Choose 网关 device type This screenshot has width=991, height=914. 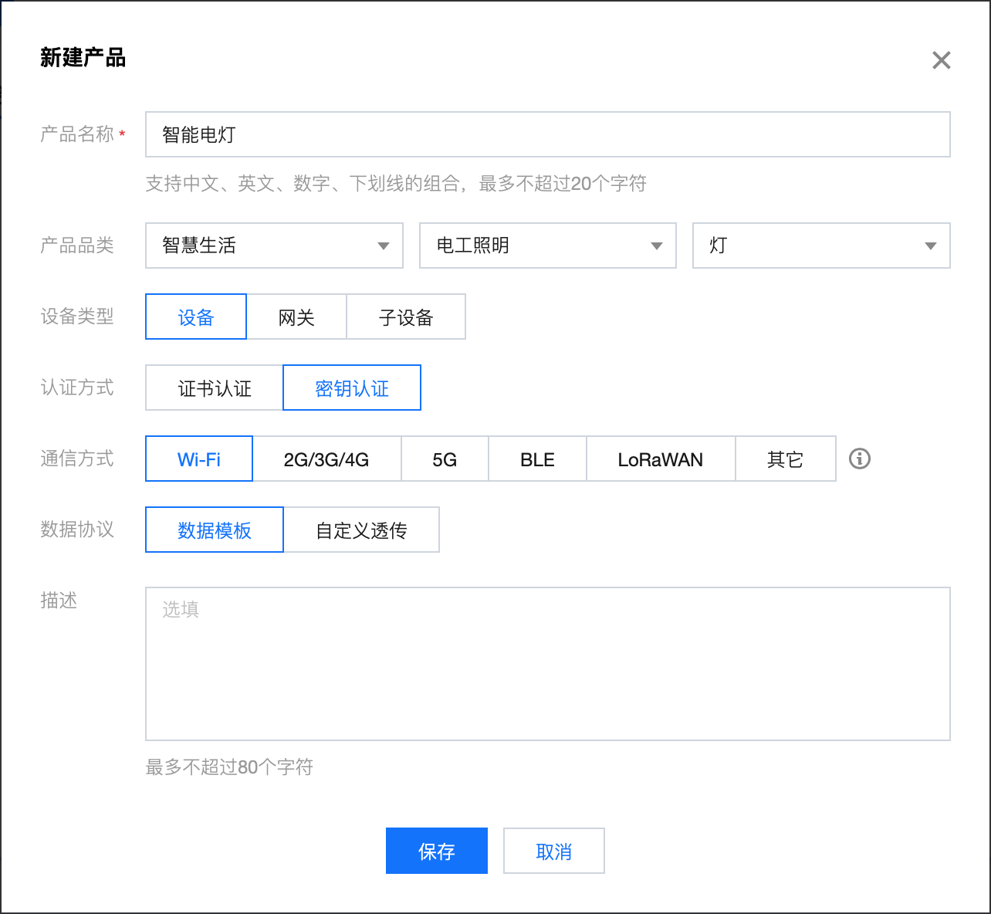(296, 317)
